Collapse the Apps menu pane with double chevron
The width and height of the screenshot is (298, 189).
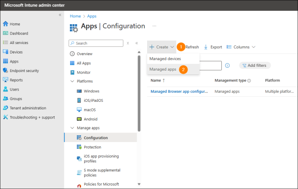(137, 43)
